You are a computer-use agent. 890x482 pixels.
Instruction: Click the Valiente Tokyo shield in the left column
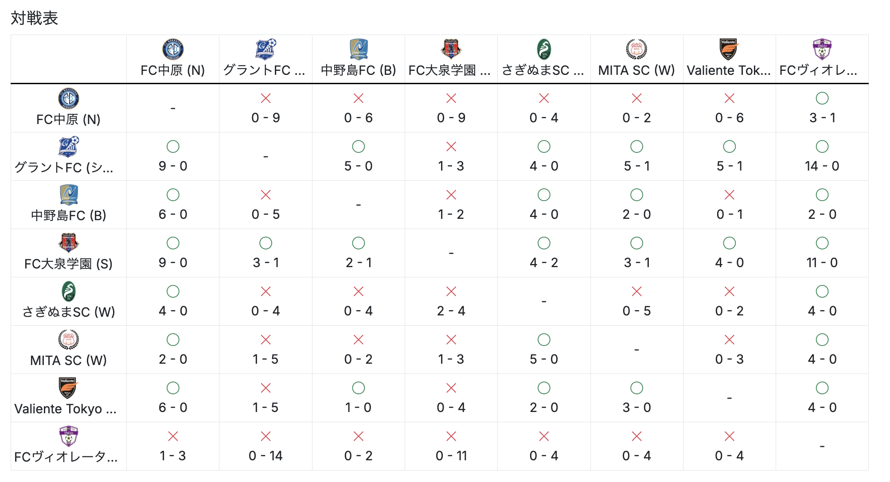pyautogui.click(x=69, y=388)
